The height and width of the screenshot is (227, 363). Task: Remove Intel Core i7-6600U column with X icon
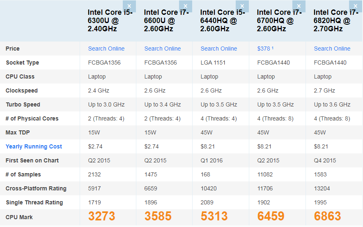(185, 6)
